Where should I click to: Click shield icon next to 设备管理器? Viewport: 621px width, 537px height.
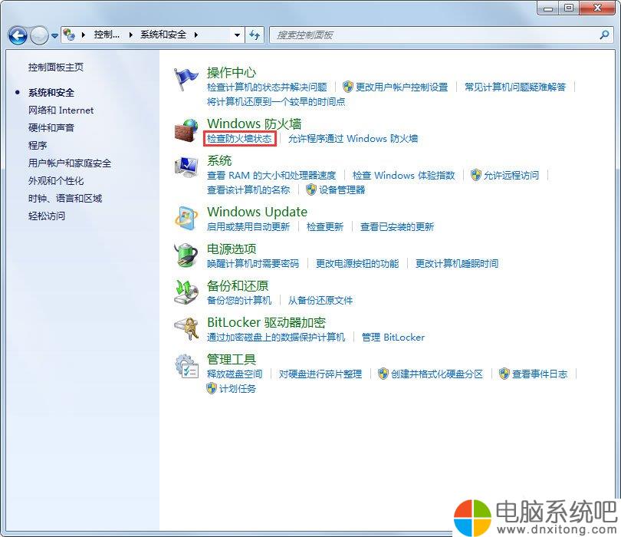pos(311,189)
